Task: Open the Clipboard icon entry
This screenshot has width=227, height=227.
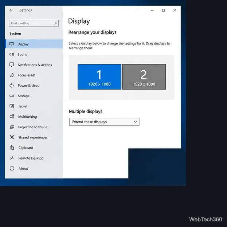Action: pyautogui.click(x=12, y=148)
